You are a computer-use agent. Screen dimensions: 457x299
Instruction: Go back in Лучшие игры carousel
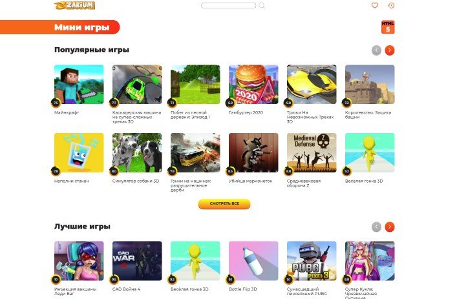click(x=376, y=227)
